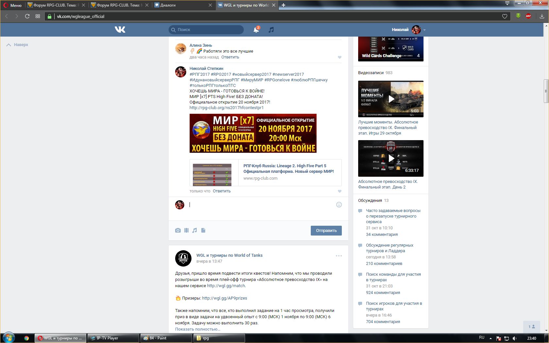549x343 pixels.
Task: Open the WGL post options menu
Action: [x=339, y=256]
